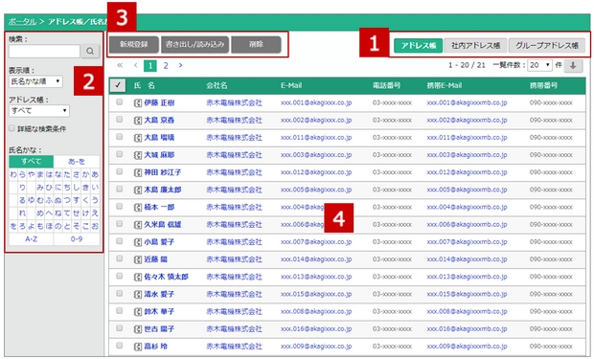The image size is (594, 359).
Task: Filter names by kana か
Action: point(86,174)
